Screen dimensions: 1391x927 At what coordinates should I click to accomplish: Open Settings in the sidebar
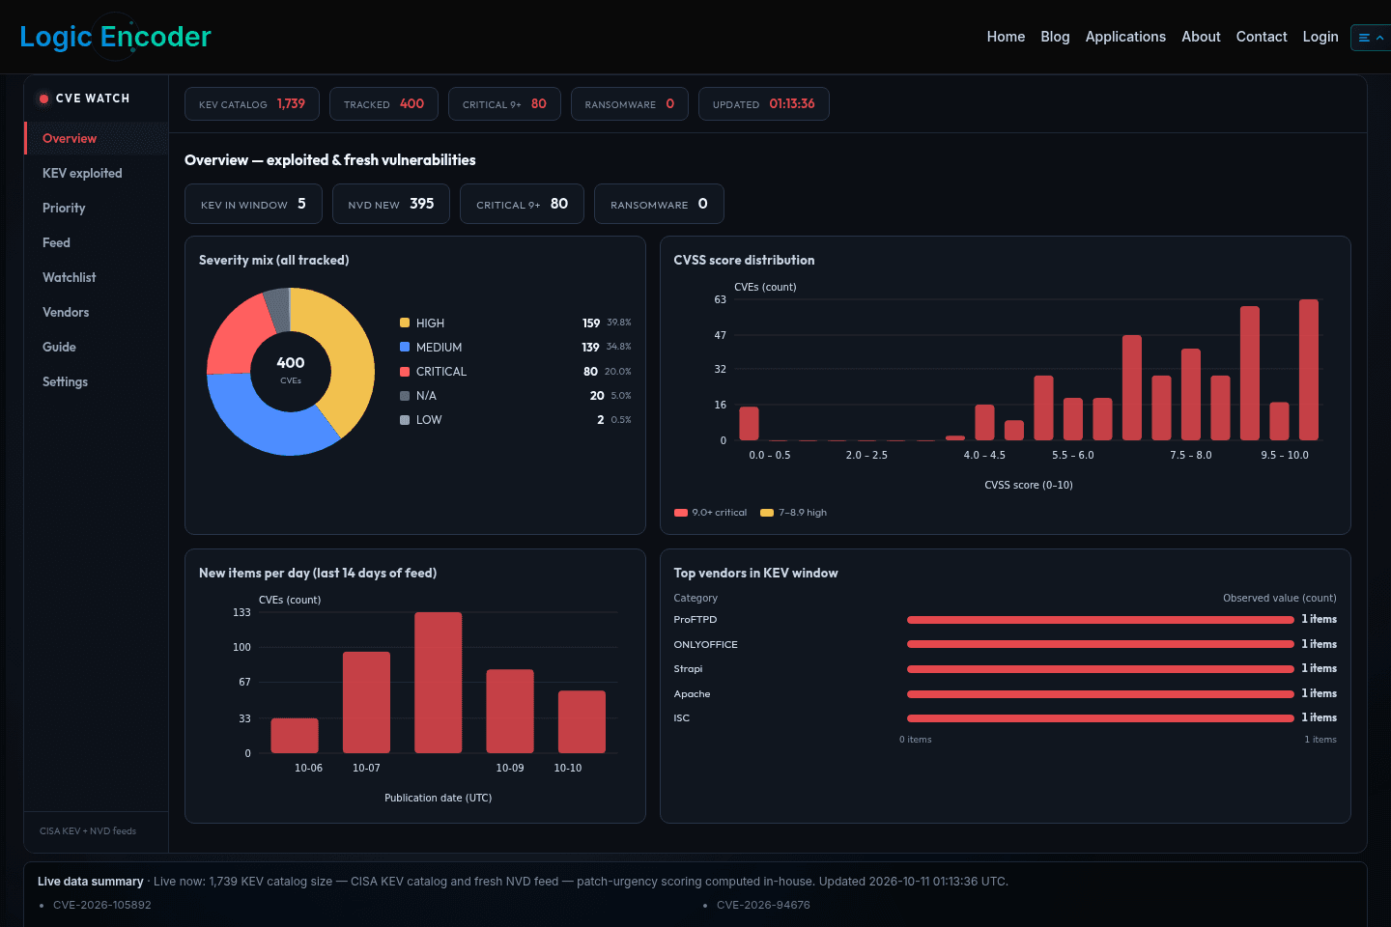[96, 381]
